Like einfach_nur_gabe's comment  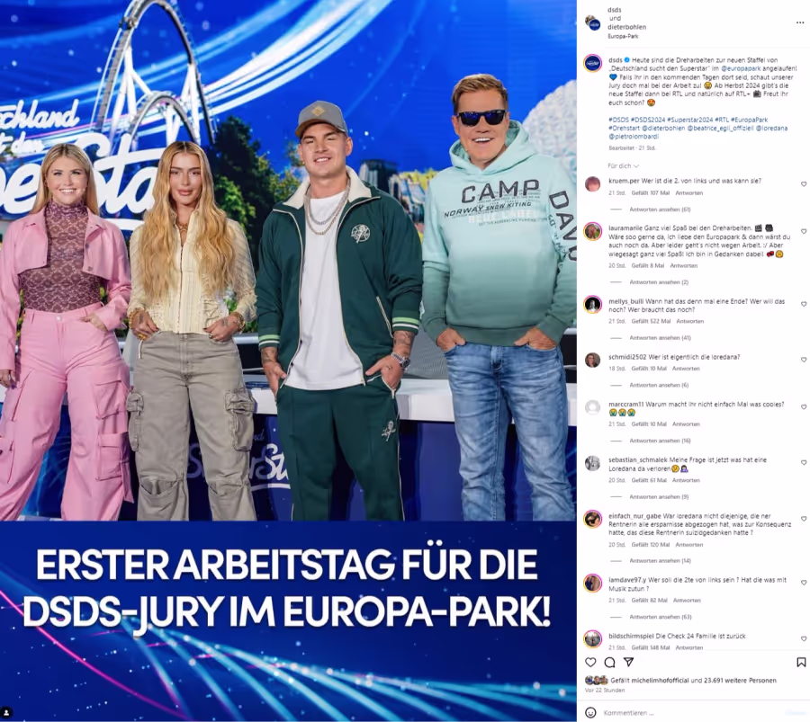click(804, 519)
